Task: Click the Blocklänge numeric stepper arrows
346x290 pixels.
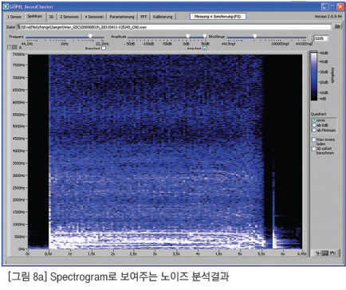Action: pos(312,38)
